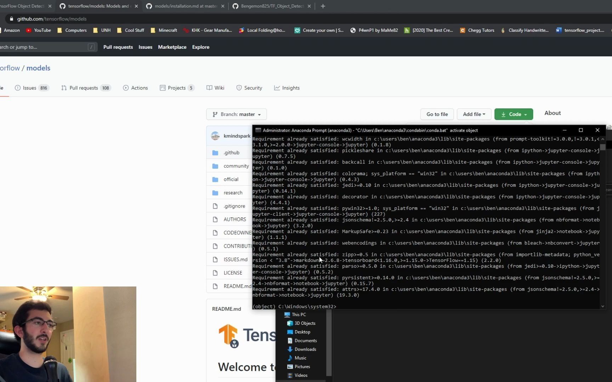Screen dimensions: 612x382
Task: Open a new browser tab
Action: point(323,6)
